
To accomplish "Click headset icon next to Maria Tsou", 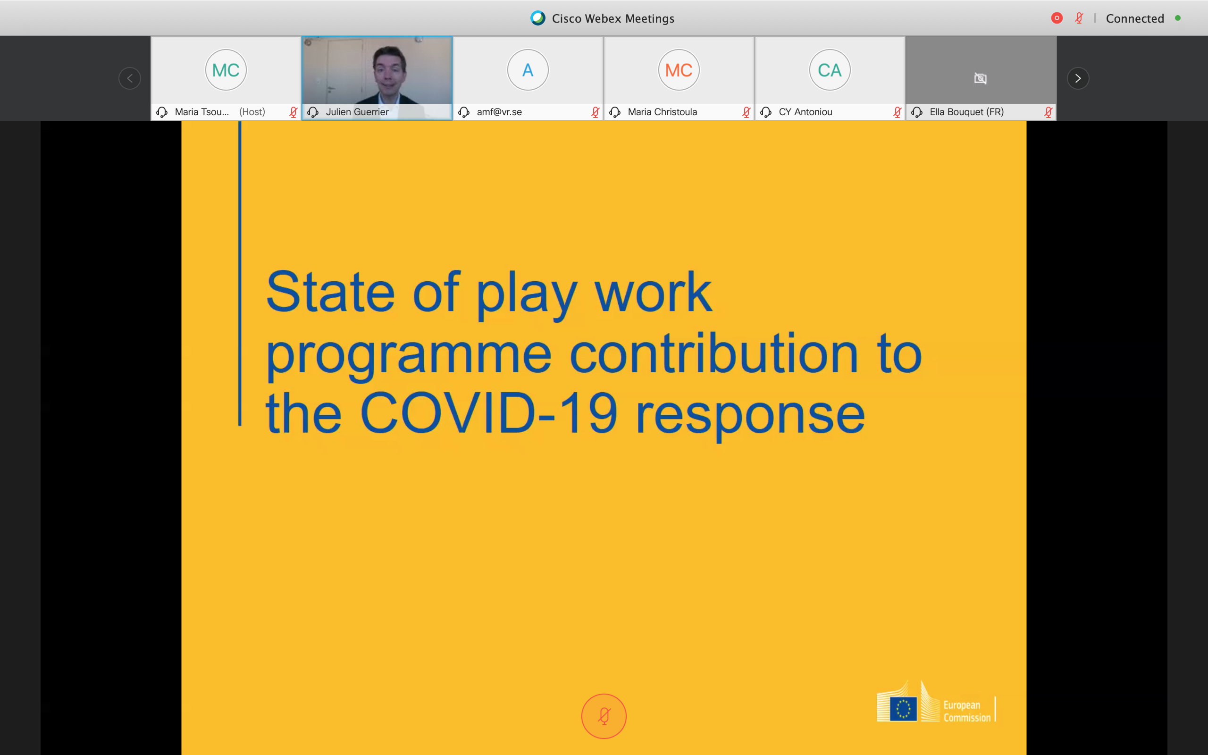I will pos(162,112).
